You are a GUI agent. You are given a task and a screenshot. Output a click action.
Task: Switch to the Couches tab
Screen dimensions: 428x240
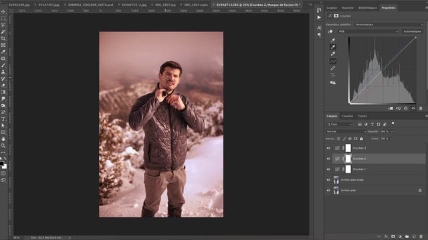(x=347, y=116)
